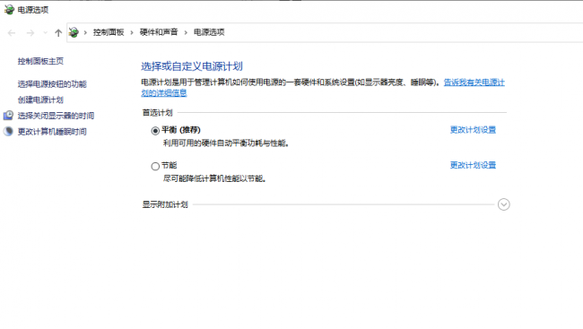The width and height of the screenshot is (583, 329).
Task: Click the 平衡 (推荐) plan label
Action: pyautogui.click(x=181, y=130)
